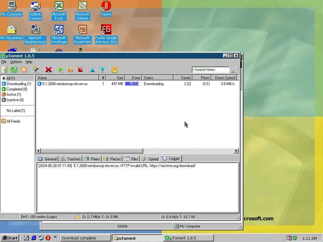The height and width of the screenshot is (242, 323).
Task: Click the Microsoft FrontPage desktop icon
Action: click(59, 34)
